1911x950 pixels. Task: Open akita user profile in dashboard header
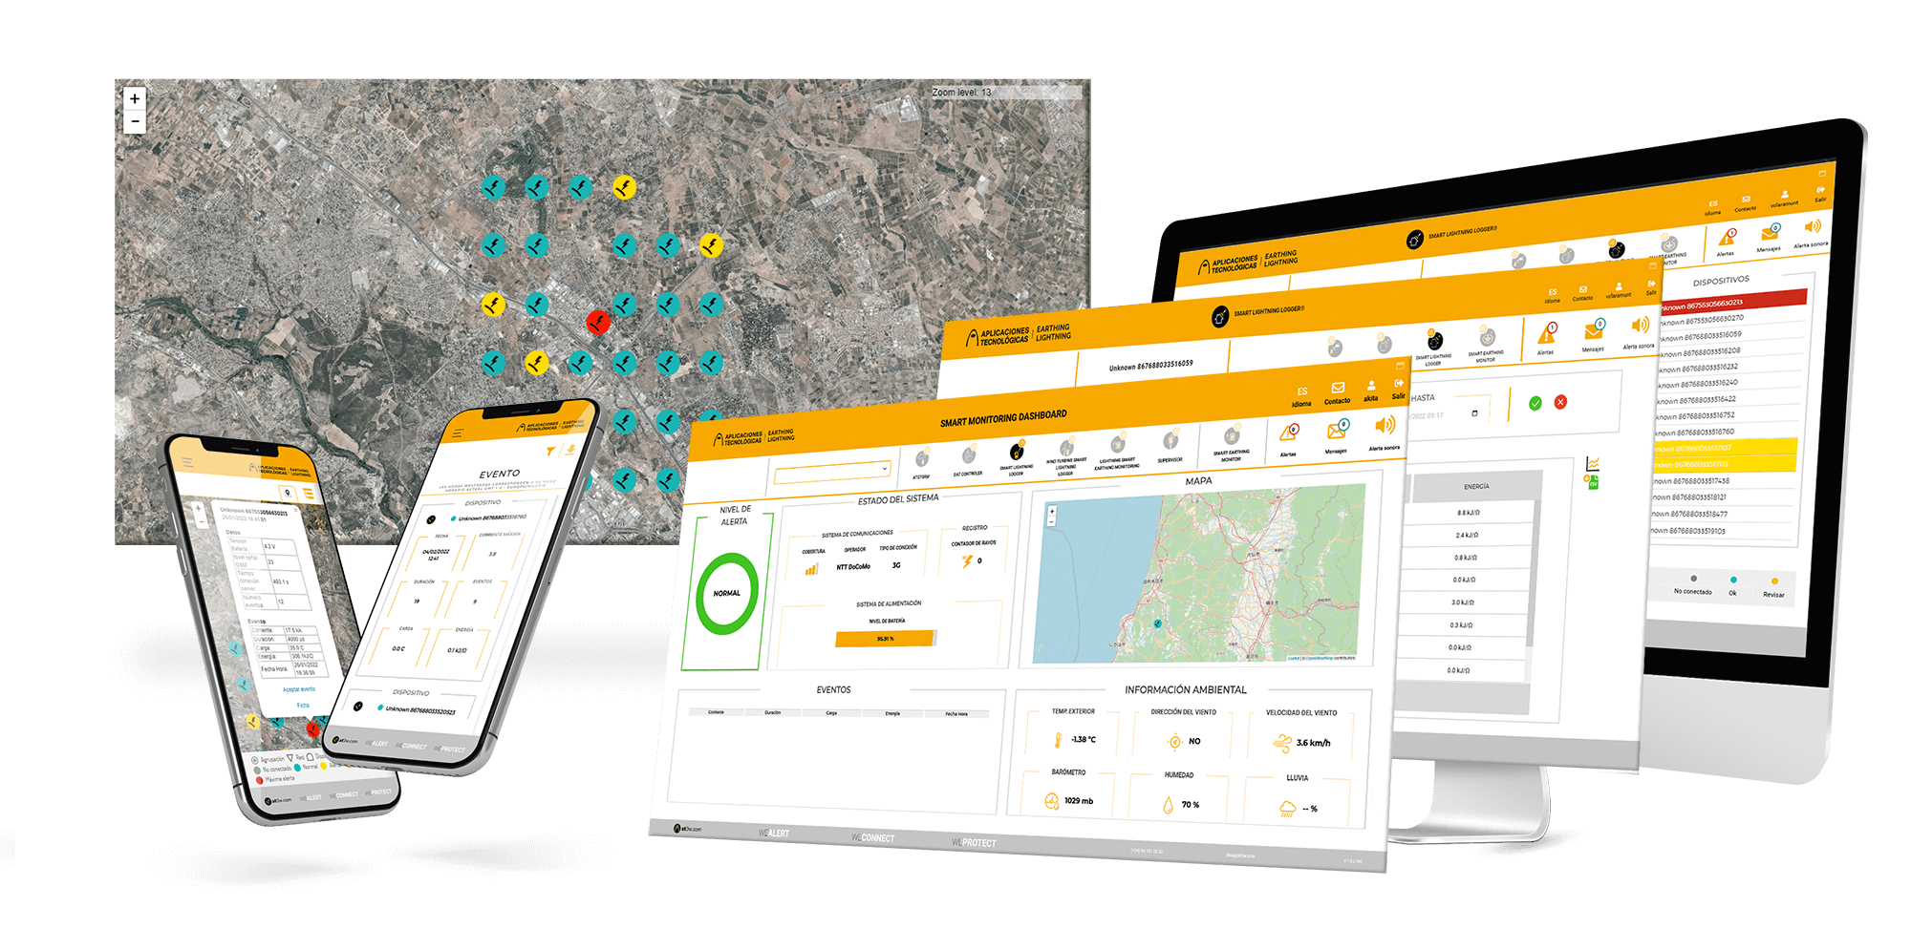(1371, 391)
